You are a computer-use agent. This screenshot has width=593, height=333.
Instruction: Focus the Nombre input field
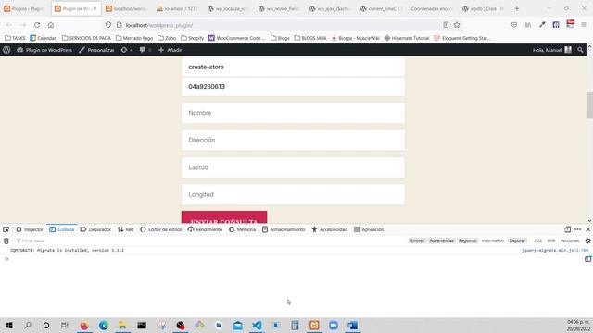point(293,113)
